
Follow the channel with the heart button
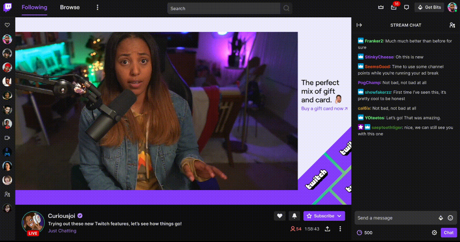click(x=280, y=216)
